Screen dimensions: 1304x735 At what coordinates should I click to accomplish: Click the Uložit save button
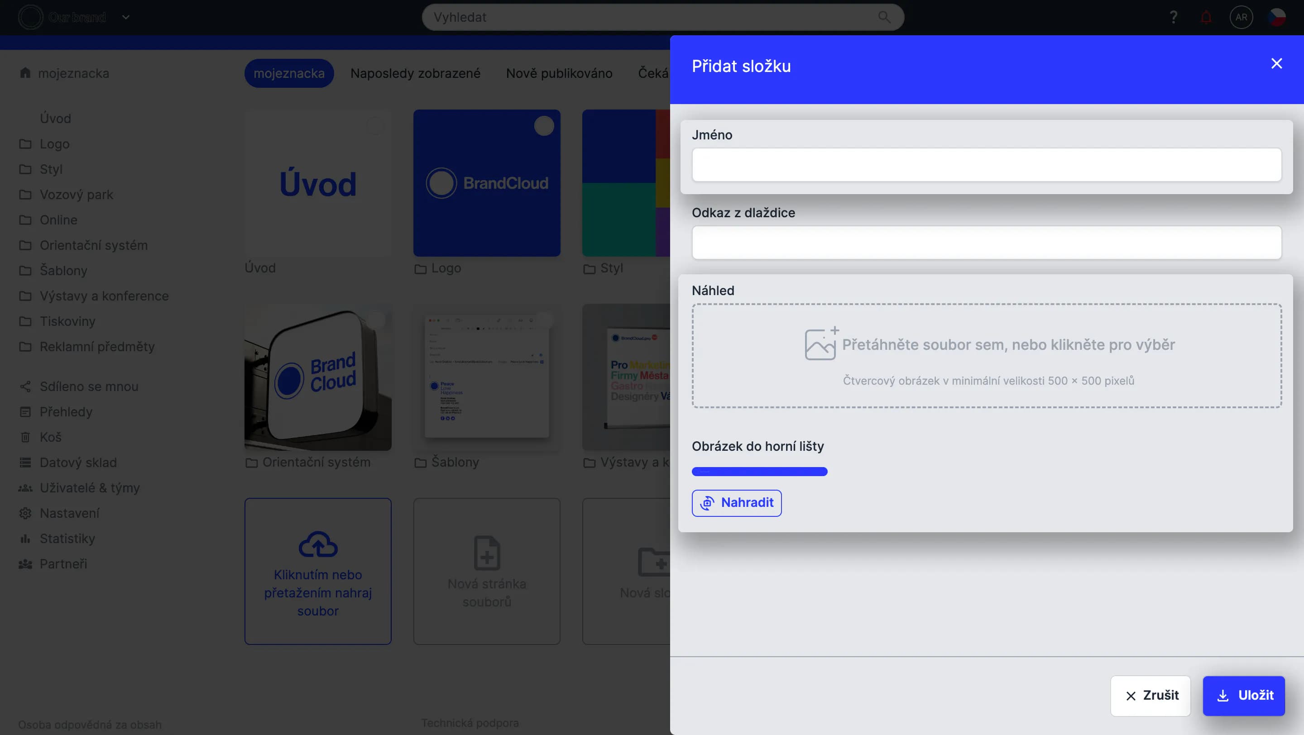coord(1243,696)
